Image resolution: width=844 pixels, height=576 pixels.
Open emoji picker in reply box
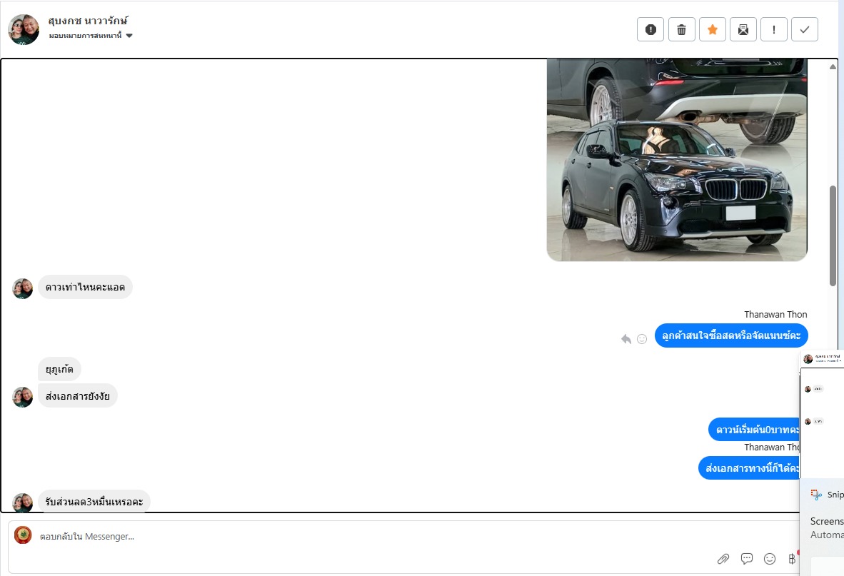pyautogui.click(x=770, y=559)
